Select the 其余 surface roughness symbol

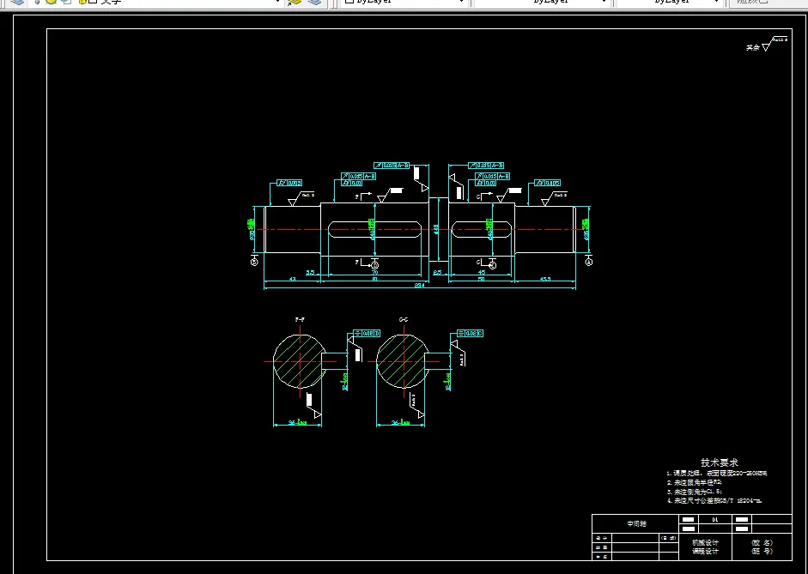pyautogui.click(x=767, y=45)
